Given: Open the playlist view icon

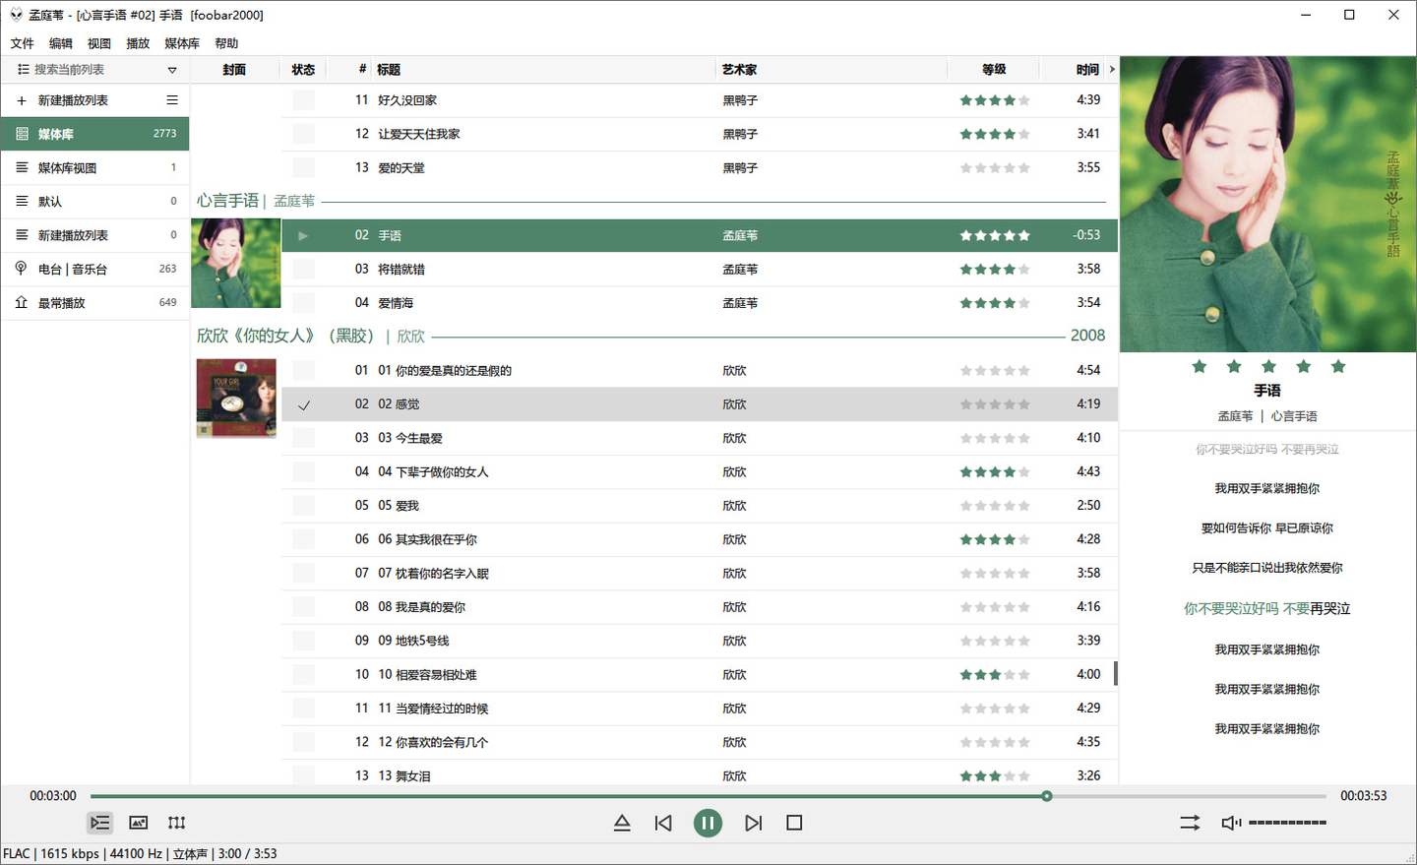Looking at the screenshot, I should pos(99,823).
